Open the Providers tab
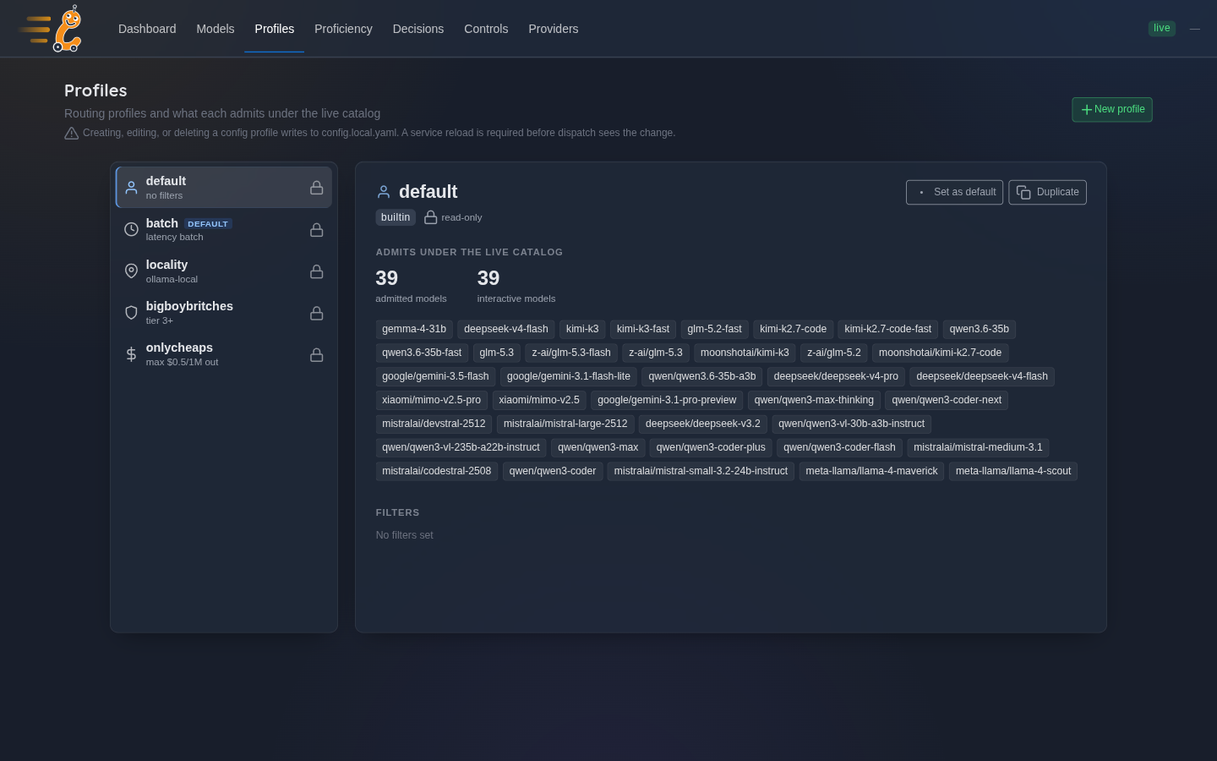 coord(554,29)
